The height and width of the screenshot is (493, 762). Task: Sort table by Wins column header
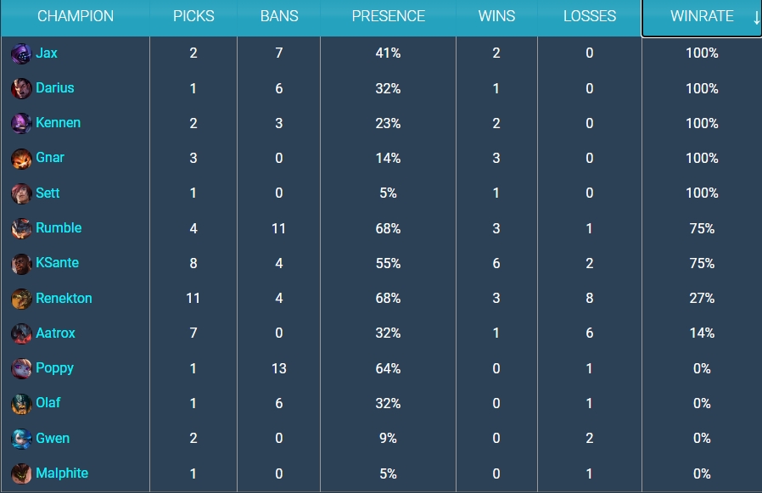(496, 17)
